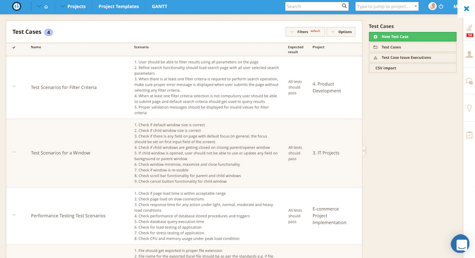Go to the home page icon
This screenshot has height=258, width=475.
click(x=46, y=7)
